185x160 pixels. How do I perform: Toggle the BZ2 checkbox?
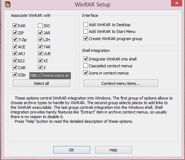pyautogui.click(x=15, y=61)
